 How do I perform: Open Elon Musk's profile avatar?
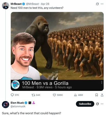[x=5, y=104]
